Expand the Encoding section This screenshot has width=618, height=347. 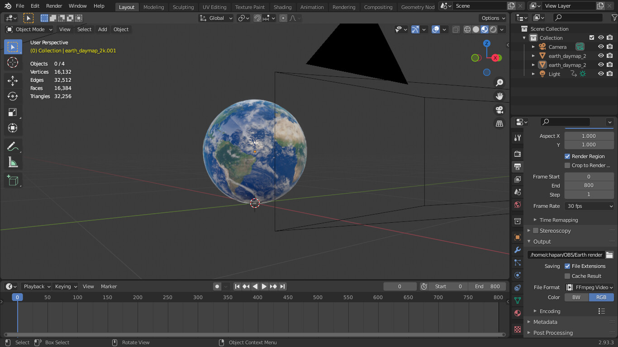coord(550,311)
